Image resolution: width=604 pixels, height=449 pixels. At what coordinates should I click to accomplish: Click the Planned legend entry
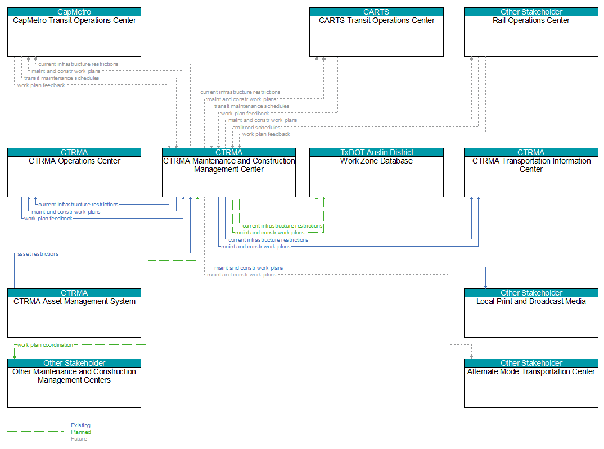(x=81, y=432)
